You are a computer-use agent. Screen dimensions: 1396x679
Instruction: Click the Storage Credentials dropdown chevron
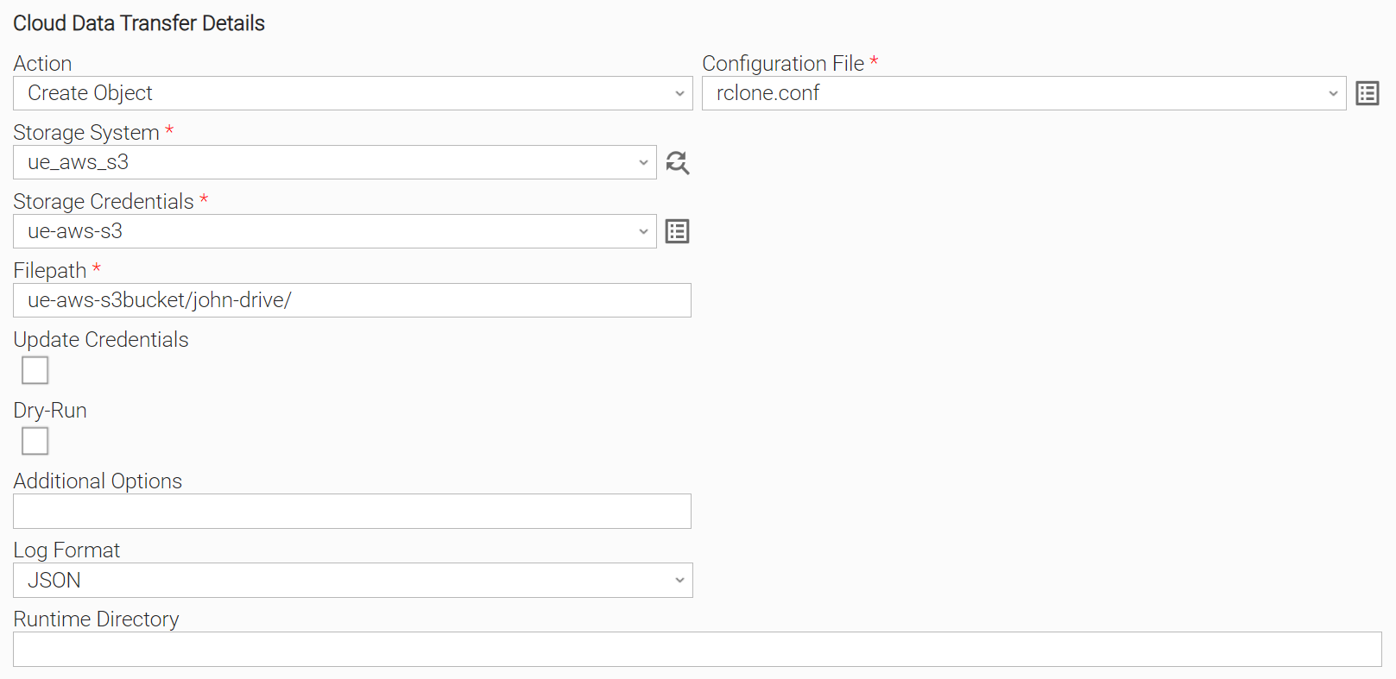tap(643, 231)
